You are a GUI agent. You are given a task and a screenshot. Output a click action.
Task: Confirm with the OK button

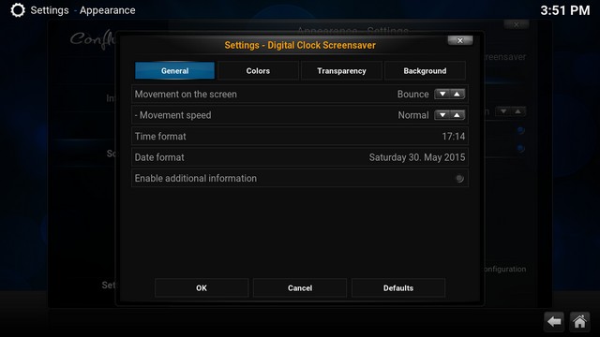tap(202, 288)
